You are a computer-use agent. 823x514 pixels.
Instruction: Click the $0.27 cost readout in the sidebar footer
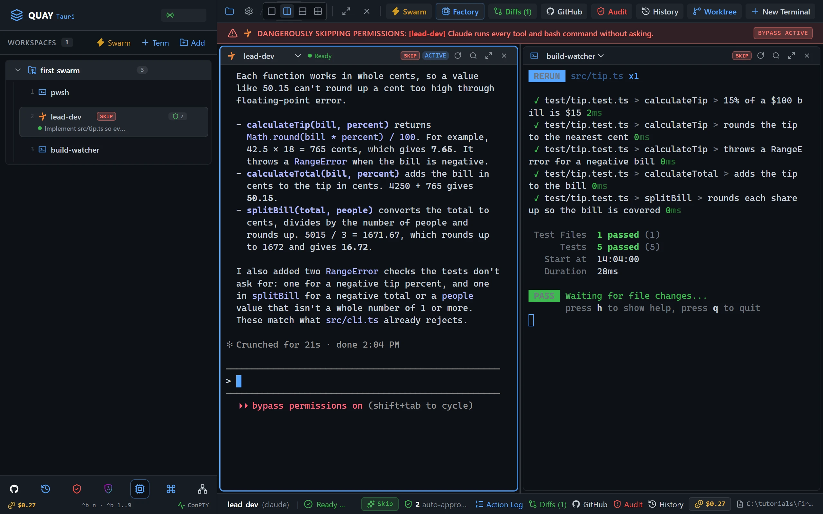[22, 505]
